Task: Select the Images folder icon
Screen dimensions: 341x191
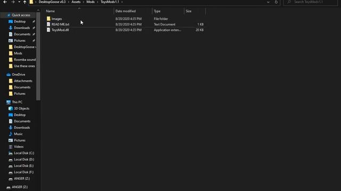Action: [48, 19]
